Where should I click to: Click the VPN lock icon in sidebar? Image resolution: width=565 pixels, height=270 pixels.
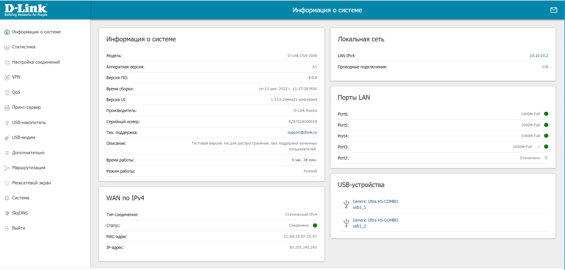pyautogui.click(x=7, y=77)
